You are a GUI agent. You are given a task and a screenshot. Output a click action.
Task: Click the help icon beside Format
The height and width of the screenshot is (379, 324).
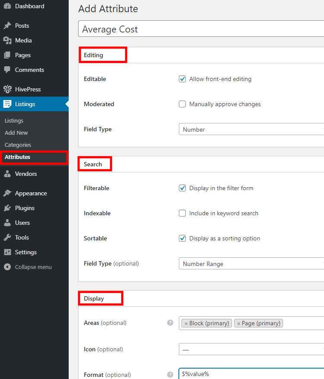point(170,375)
